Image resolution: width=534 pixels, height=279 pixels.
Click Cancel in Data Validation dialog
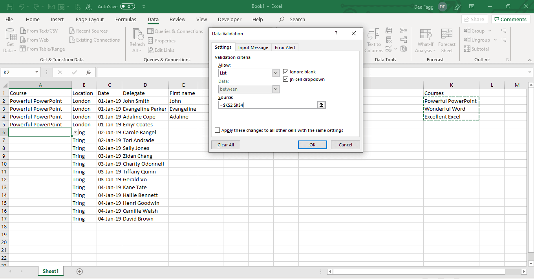pos(346,145)
